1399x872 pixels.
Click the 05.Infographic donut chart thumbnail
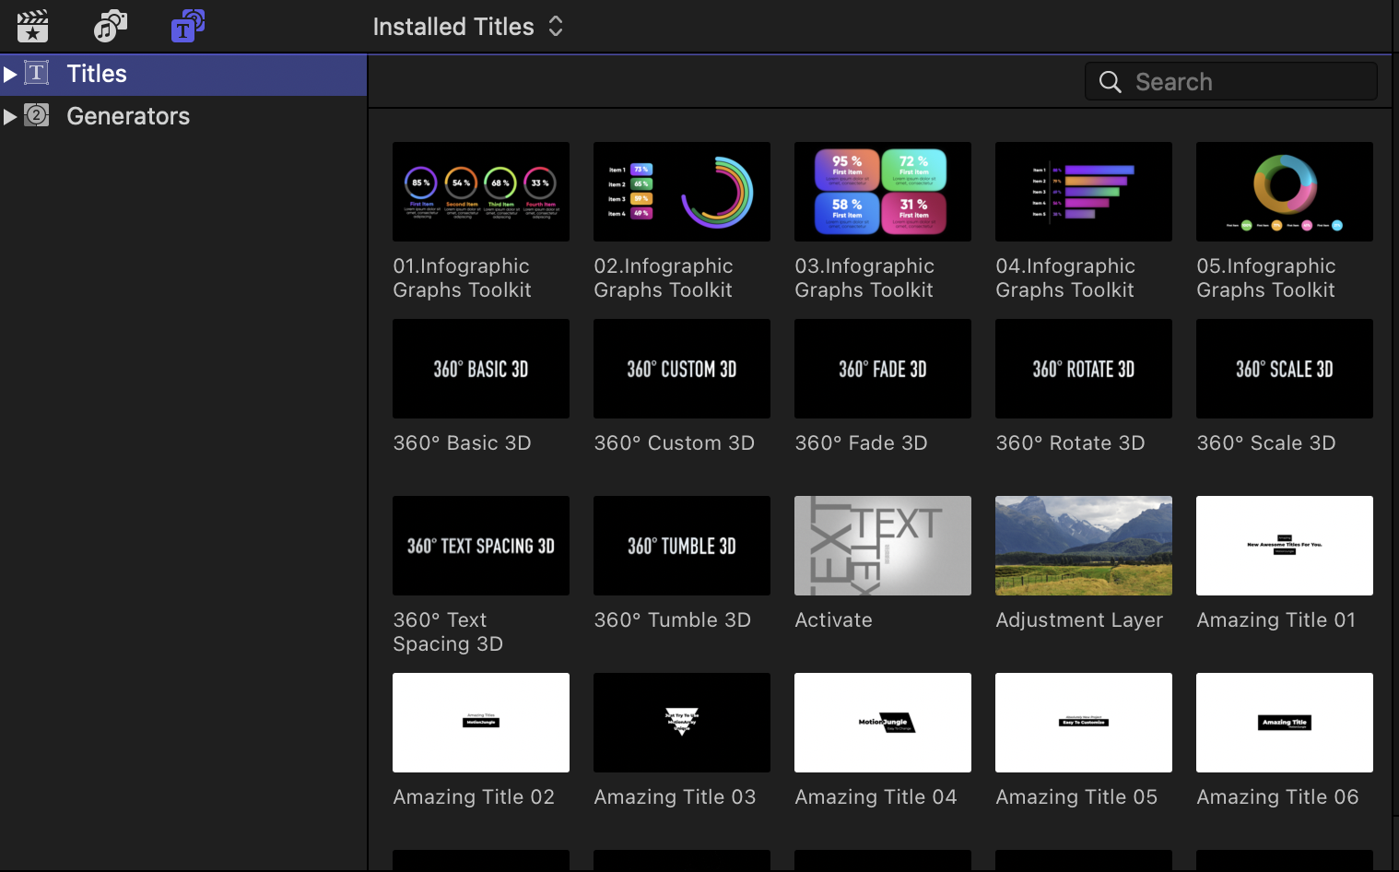(x=1284, y=192)
